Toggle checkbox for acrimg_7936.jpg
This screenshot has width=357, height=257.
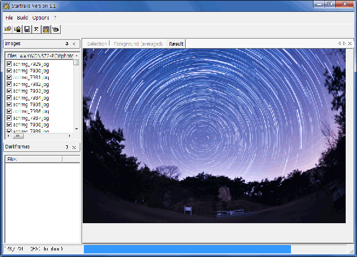9,111
